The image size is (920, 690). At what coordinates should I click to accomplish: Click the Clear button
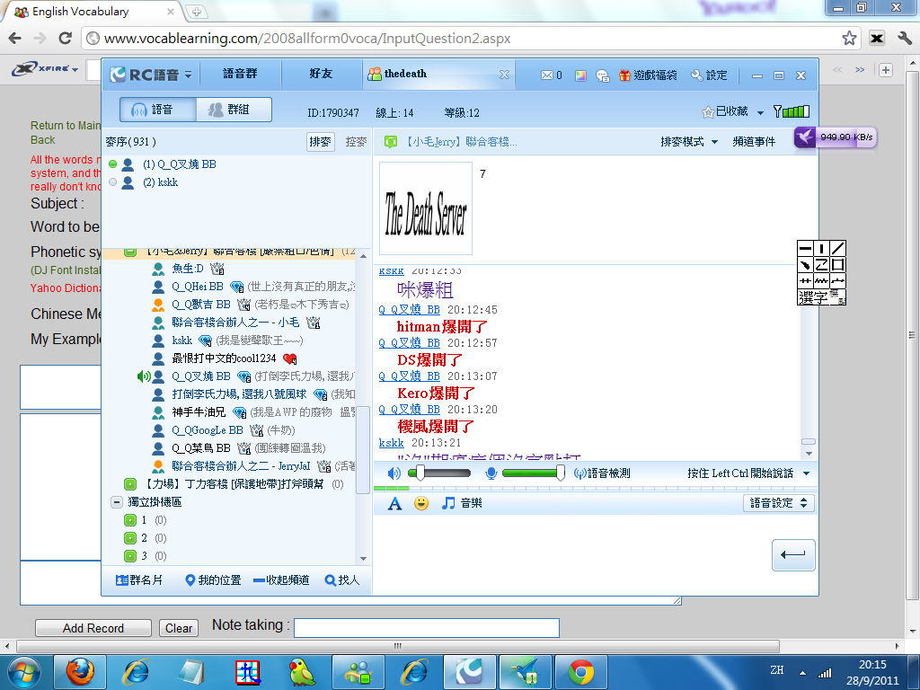point(179,628)
